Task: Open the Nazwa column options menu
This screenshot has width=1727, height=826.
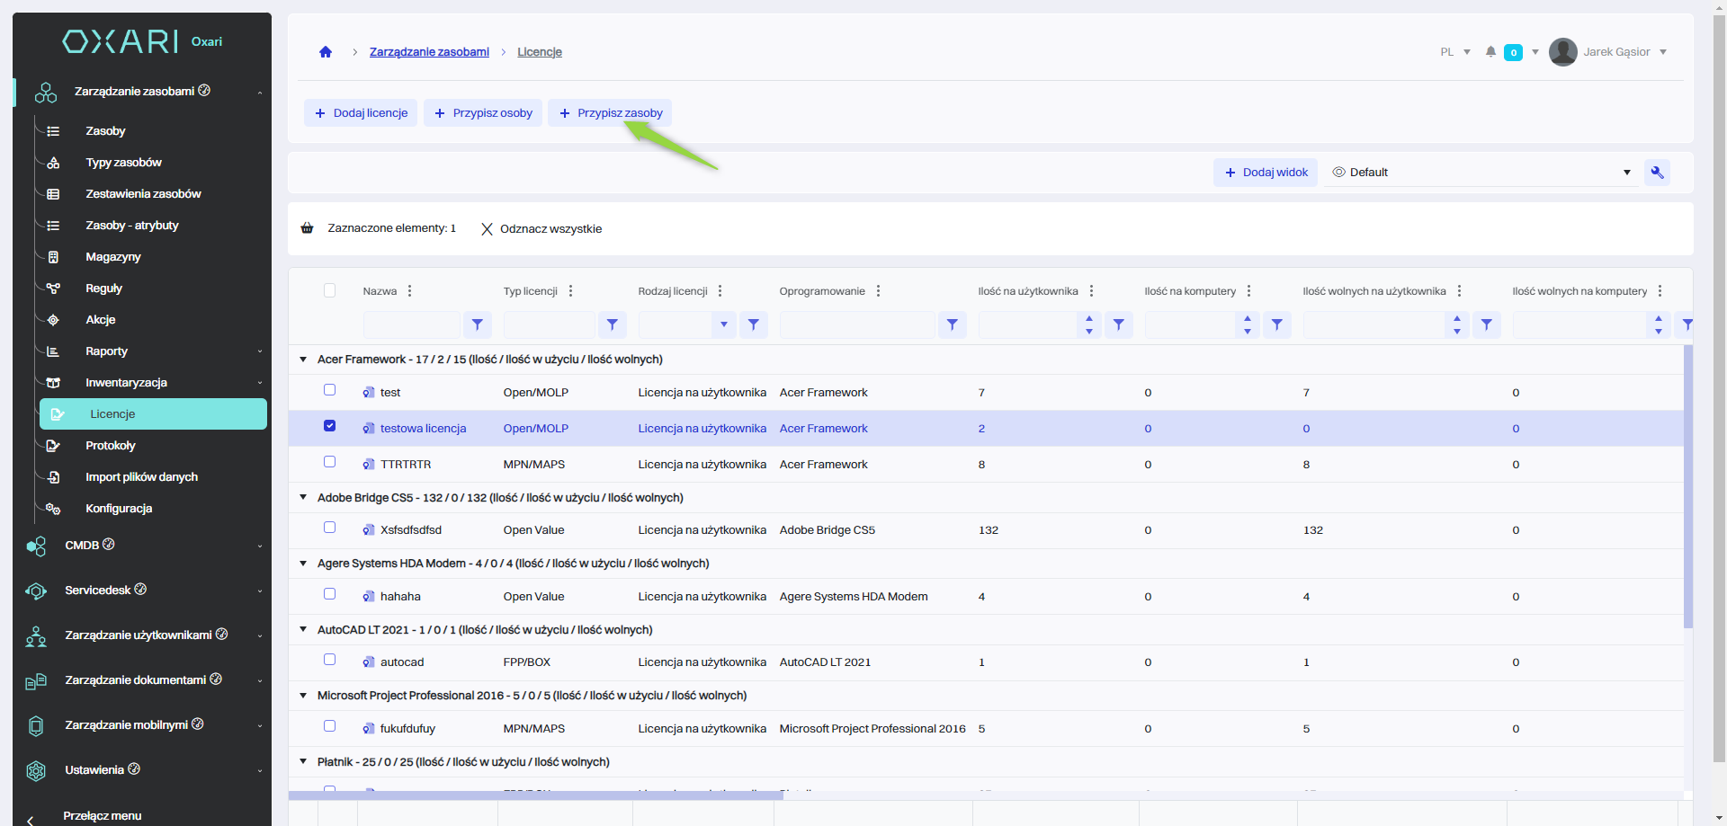Action: point(410,291)
